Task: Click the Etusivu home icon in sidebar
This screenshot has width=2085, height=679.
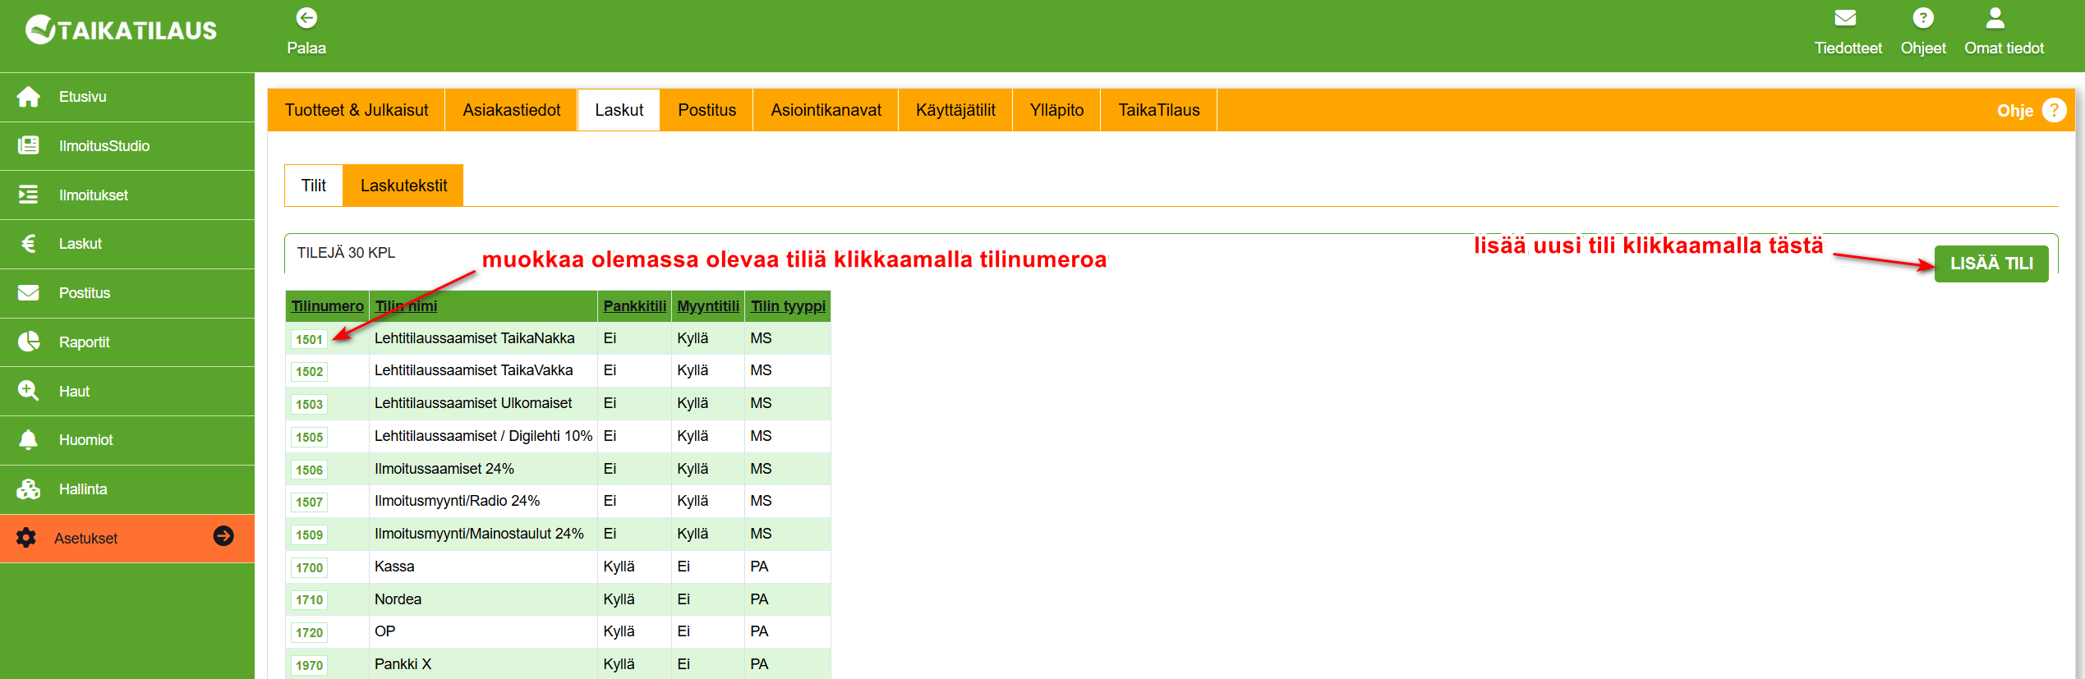Action: pyautogui.click(x=29, y=97)
